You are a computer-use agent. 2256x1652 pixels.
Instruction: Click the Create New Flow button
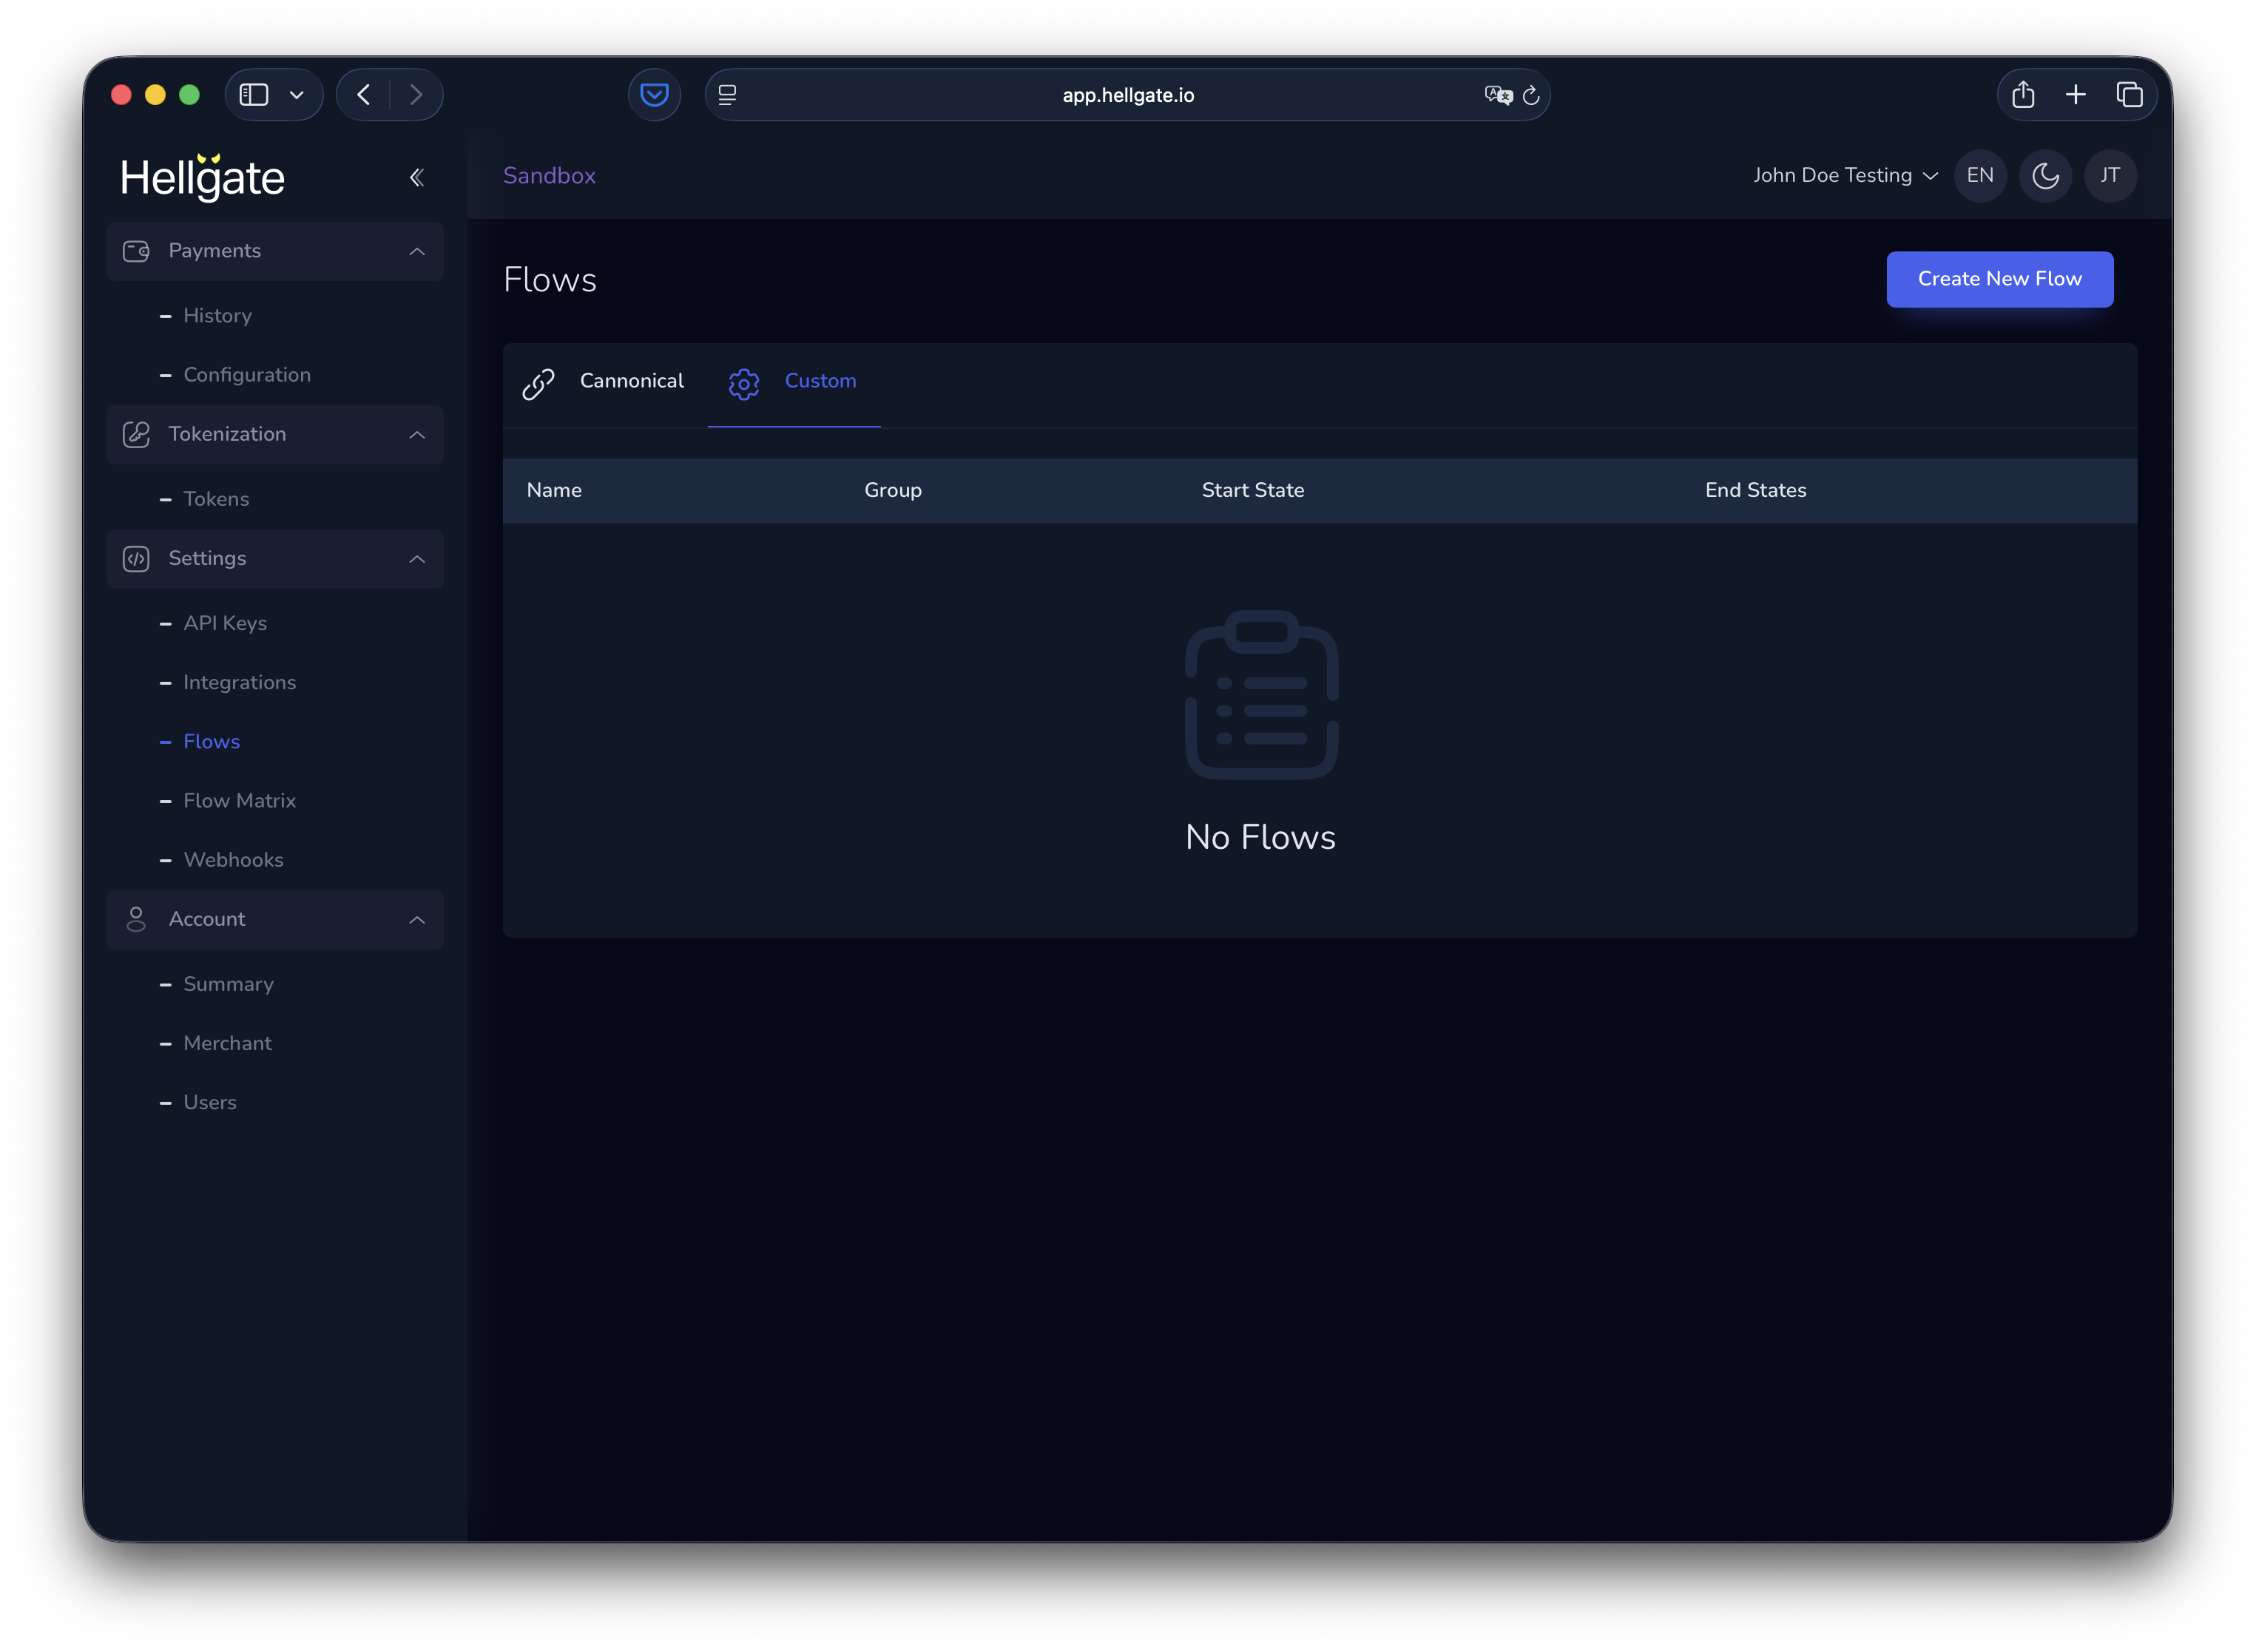pyautogui.click(x=2000, y=279)
